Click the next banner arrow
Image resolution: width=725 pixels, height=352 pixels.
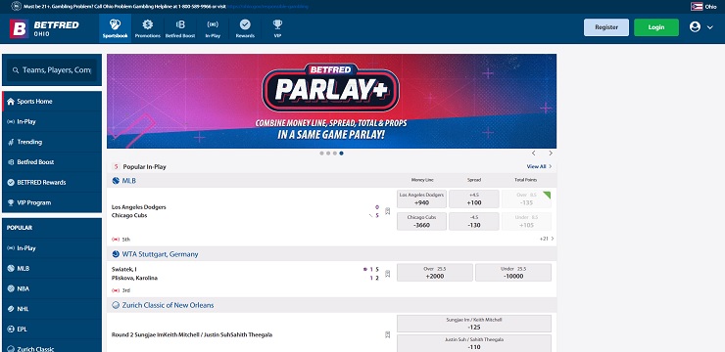coord(551,154)
